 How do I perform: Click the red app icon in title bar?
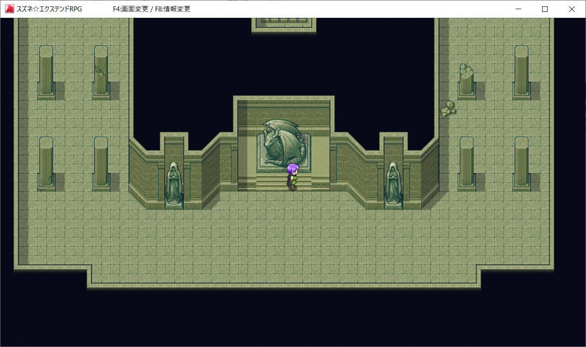coord(10,9)
